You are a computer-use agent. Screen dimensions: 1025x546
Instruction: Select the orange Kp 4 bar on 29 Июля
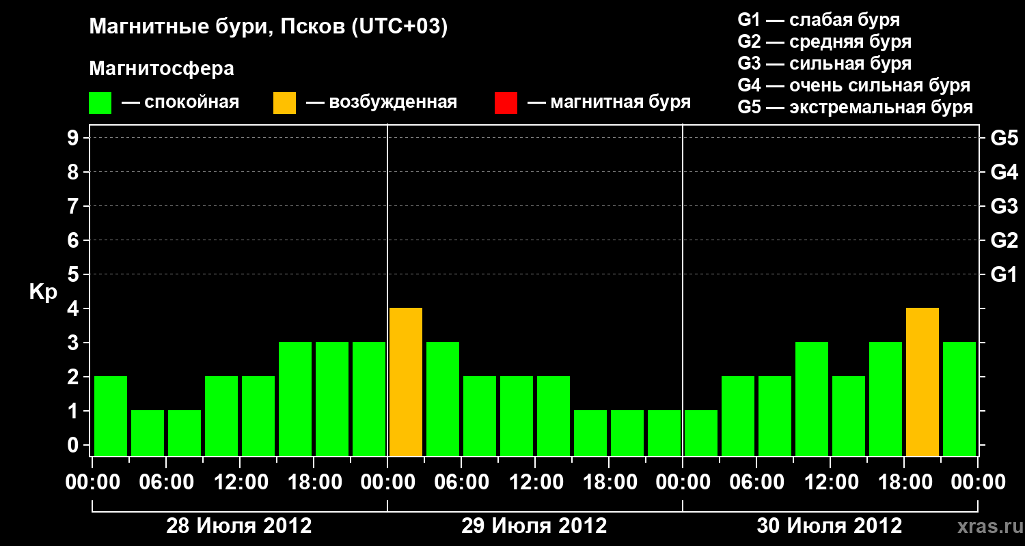coord(406,382)
